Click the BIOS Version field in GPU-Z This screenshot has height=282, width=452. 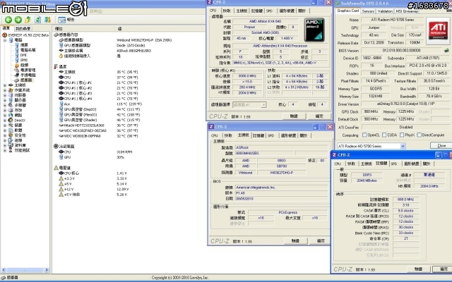[401, 50]
